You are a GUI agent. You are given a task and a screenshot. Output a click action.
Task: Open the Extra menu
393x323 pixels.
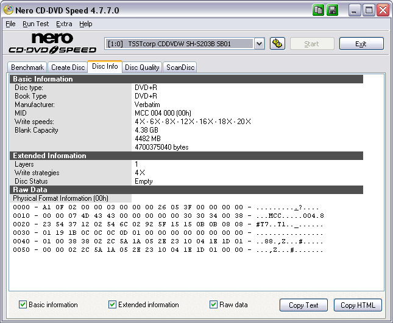tap(64, 24)
